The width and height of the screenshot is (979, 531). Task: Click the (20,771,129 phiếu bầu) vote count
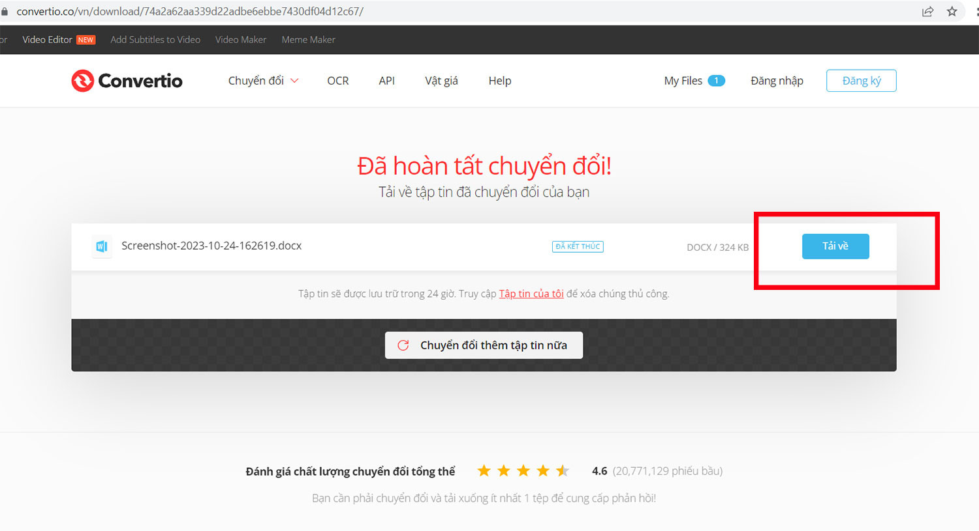(668, 471)
